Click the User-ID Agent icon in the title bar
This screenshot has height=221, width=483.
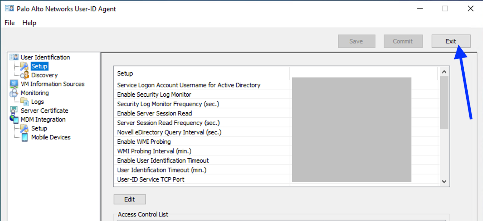[9, 8]
